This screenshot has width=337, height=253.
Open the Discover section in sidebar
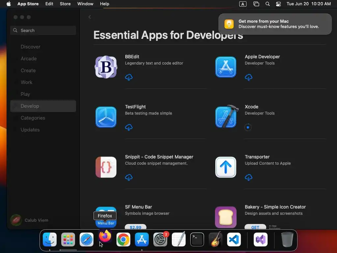point(43,47)
